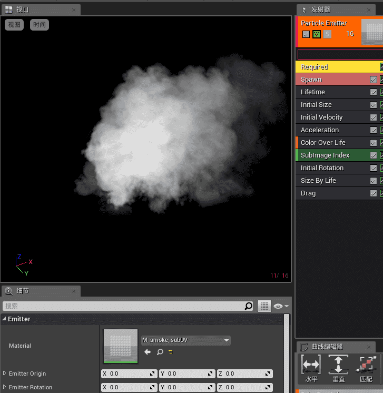This screenshot has height=393, width=383.
Task: Open the 时间 time menu button
Action: click(x=40, y=25)
